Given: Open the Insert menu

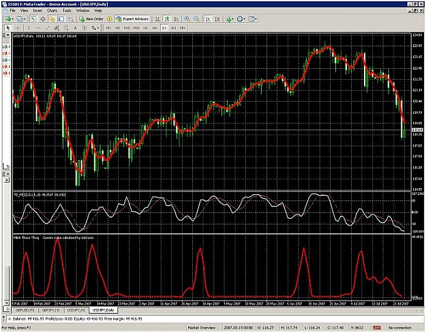Looking at the screenshot, I should click(37, 11).
